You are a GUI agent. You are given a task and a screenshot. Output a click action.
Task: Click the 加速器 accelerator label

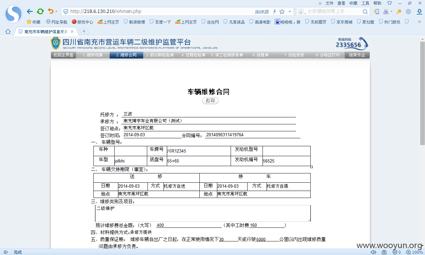(x=262, y=12)
